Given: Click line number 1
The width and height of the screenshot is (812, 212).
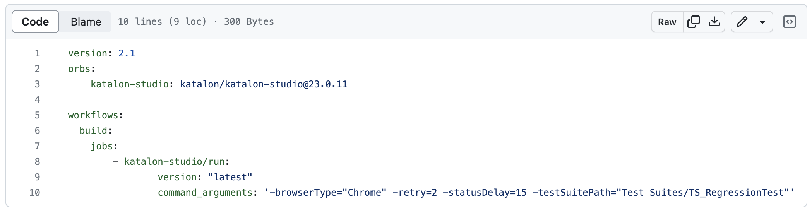Looking at the screenshot, I should [x=37, y=53].
